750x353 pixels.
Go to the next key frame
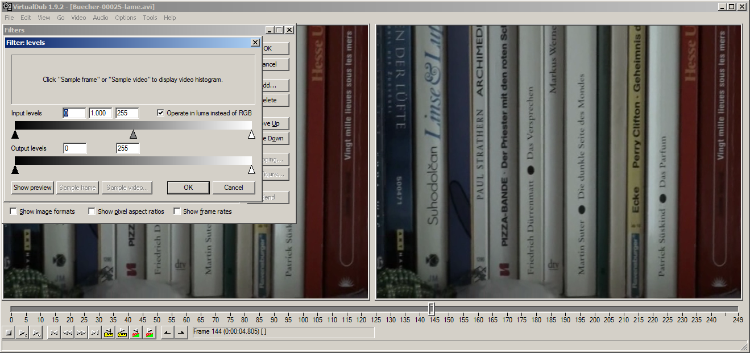122,333
